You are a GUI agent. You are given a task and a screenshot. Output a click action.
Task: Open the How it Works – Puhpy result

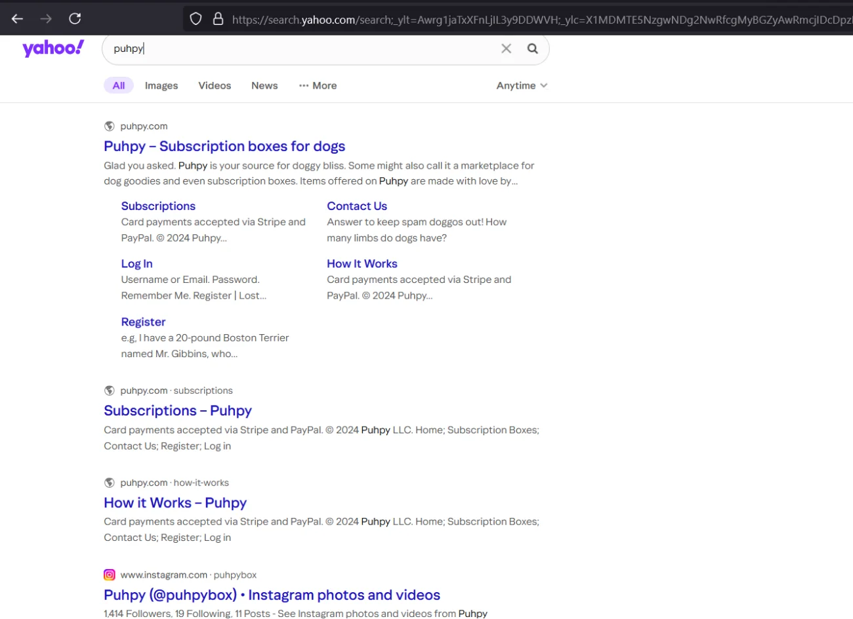(175, 503)
